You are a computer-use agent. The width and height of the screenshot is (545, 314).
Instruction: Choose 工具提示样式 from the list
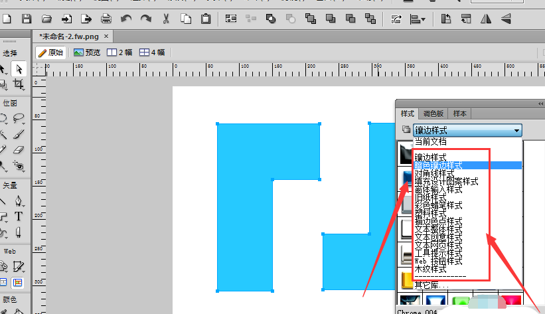(467, 253)
